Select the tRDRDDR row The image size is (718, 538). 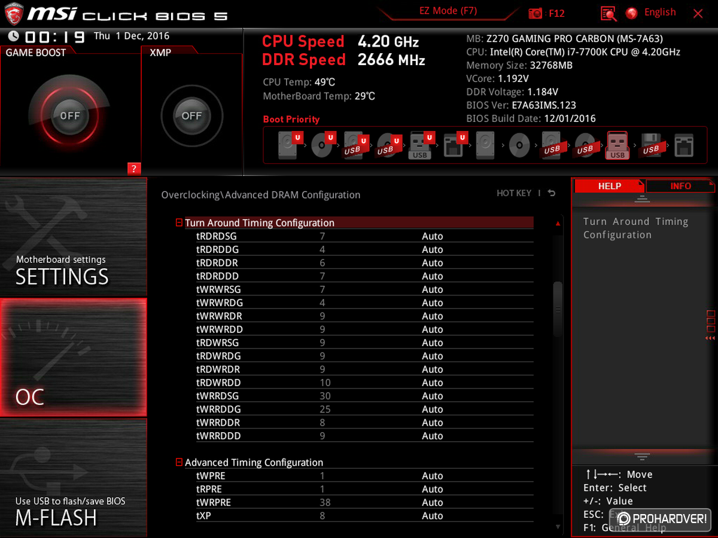[365, 263]
